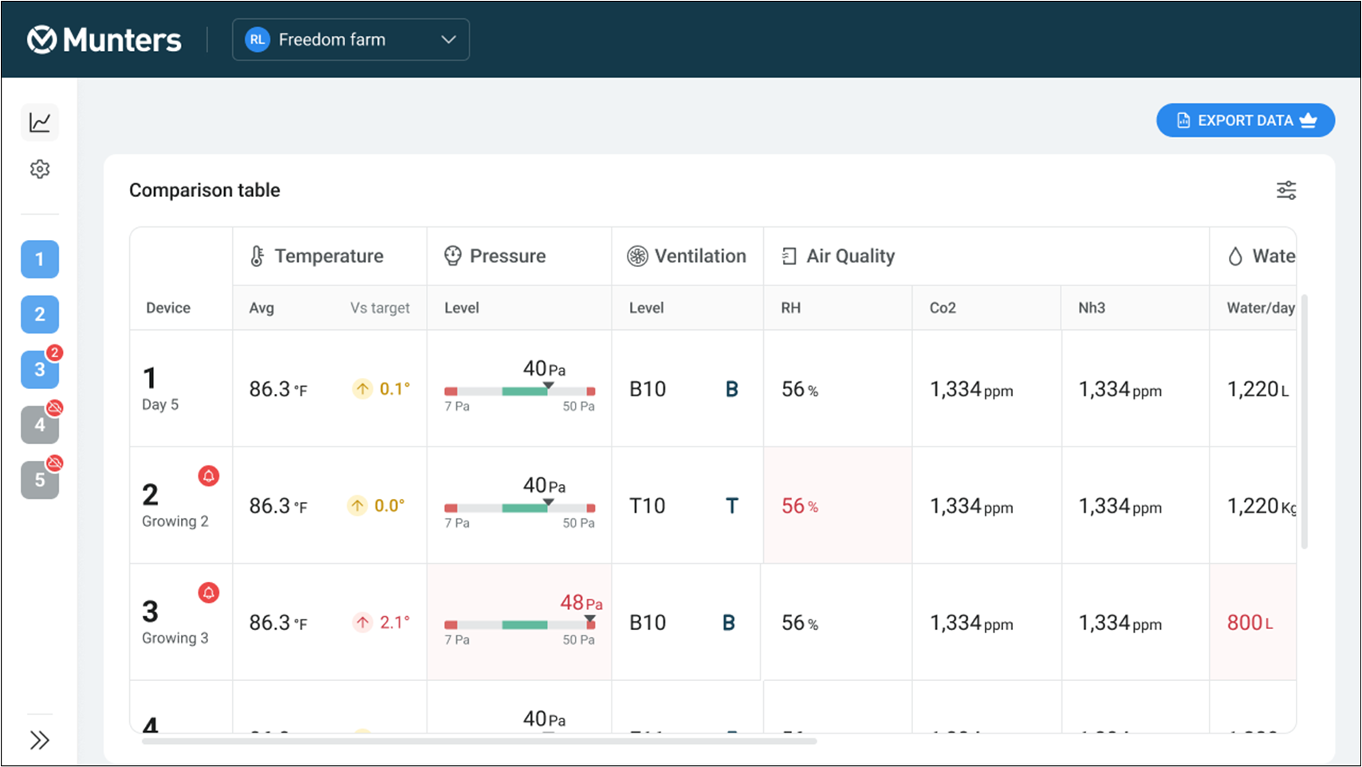Click the 48 Pa pressure bar for device 3

pyautogui.click(x=520, y=624)
